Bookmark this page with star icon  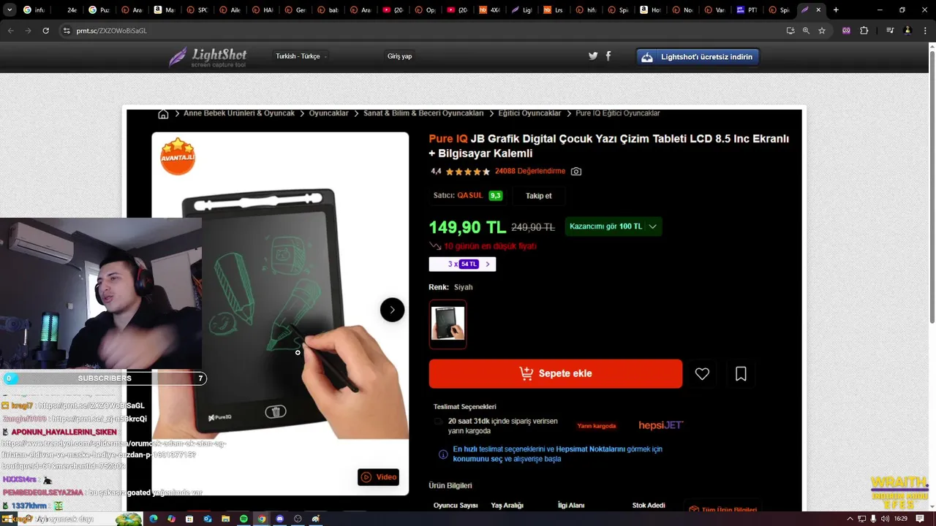(x=822, y=31)
